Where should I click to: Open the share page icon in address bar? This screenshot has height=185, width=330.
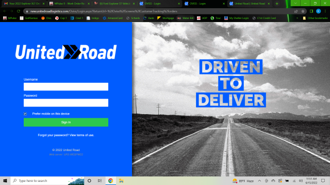296,11
